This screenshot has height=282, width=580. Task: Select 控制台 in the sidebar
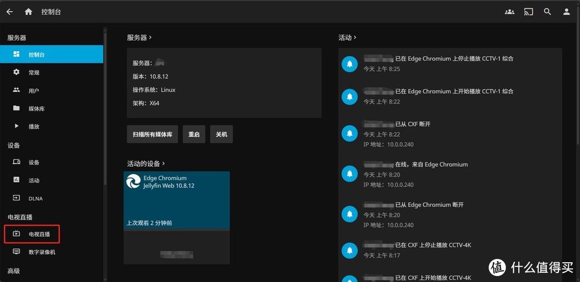51,54
